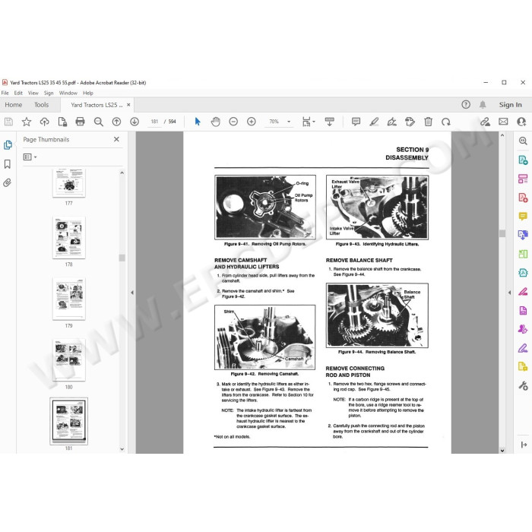This screenshot has width=532, height=532.
Task: Click the Save file icon
Action: click(x=8, y=122)
